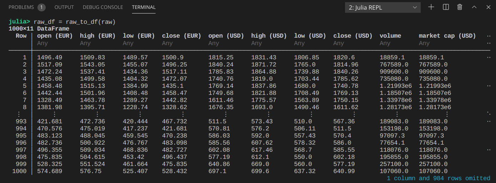This screenshot has height=183, width=496.
Task: Open the "2: Julia REPL" terminal selector dropdown
Action: click(x=383, y=7)
